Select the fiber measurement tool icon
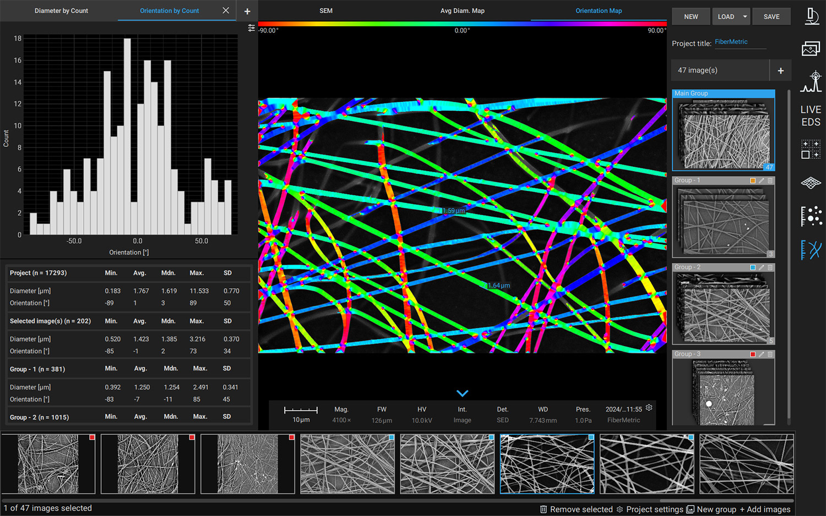Image resolution: width=826 pixels, height=516 pixels. click(x=811, y=250)
